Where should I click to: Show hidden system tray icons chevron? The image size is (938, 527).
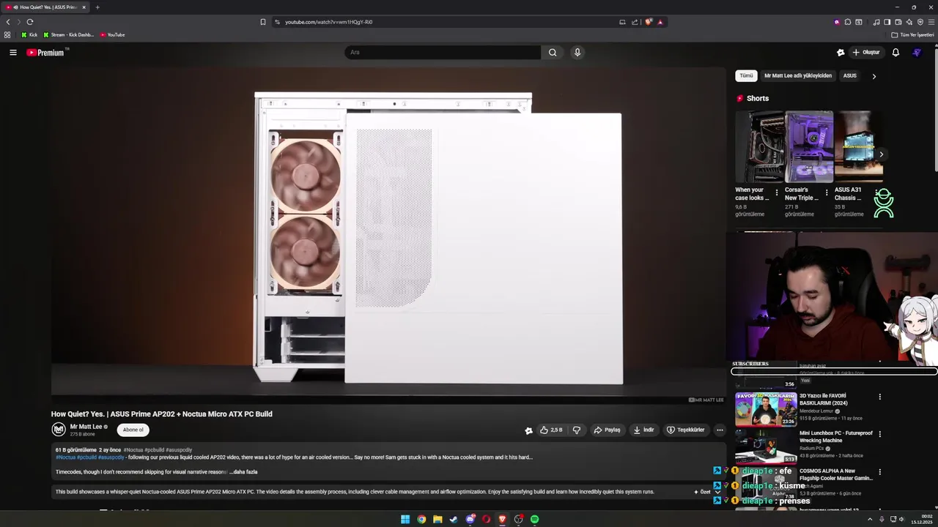(x=870, y=520)
